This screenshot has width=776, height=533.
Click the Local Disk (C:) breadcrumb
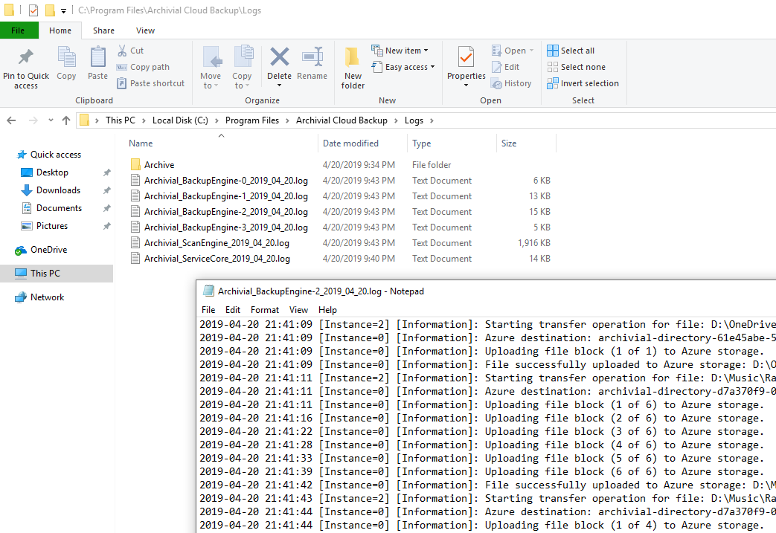coord(180,120)
